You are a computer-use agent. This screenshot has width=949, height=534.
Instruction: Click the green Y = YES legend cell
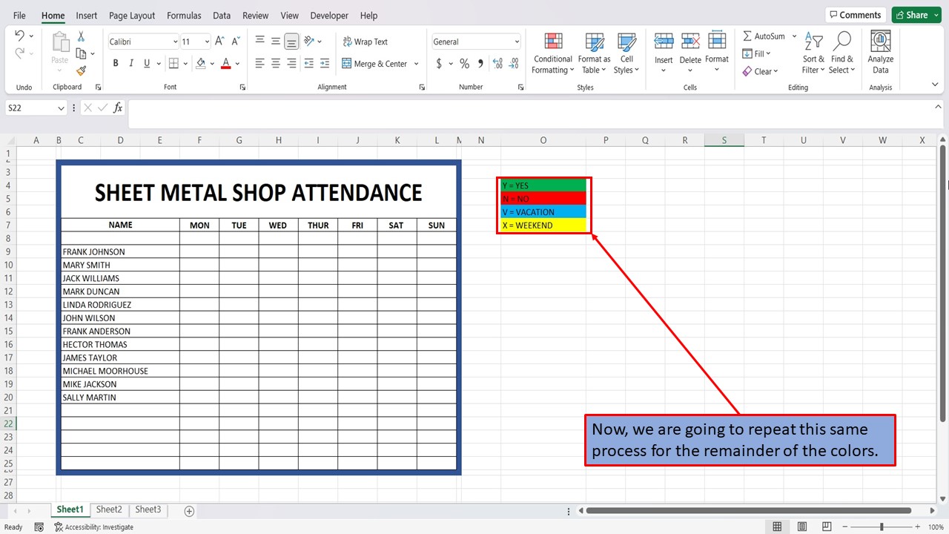(x=543, y=185)
